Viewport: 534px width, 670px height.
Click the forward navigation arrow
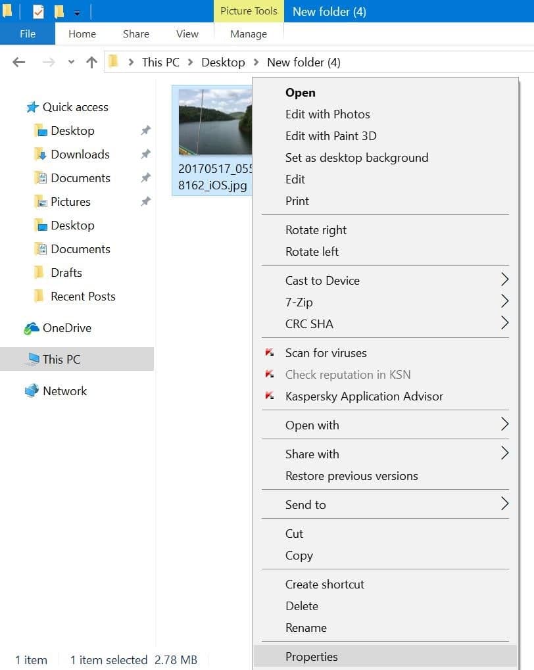pos(47,62)
